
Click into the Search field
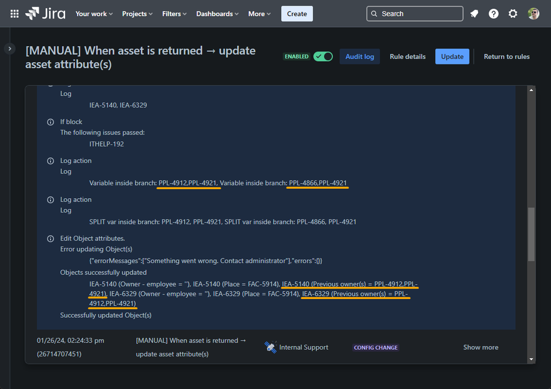coord(415,14)
